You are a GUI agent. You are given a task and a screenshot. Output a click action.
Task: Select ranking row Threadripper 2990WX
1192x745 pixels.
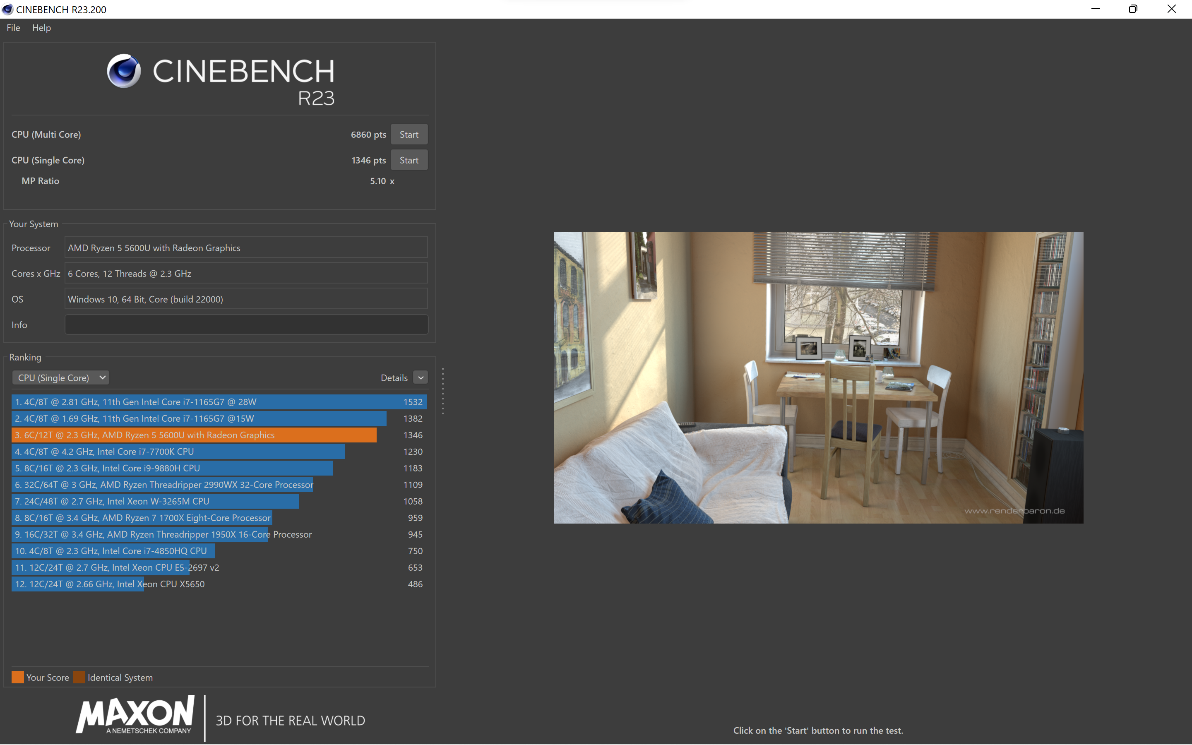(219, 485)
